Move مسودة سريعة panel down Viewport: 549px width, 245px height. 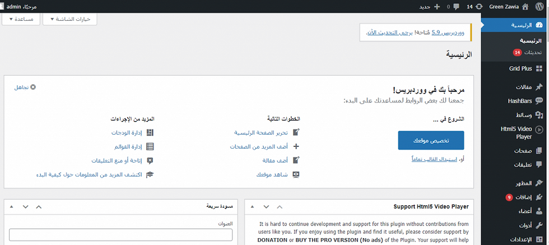coord(26,207)
